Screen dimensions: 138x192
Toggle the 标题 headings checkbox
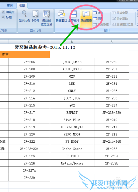(3, 17)
